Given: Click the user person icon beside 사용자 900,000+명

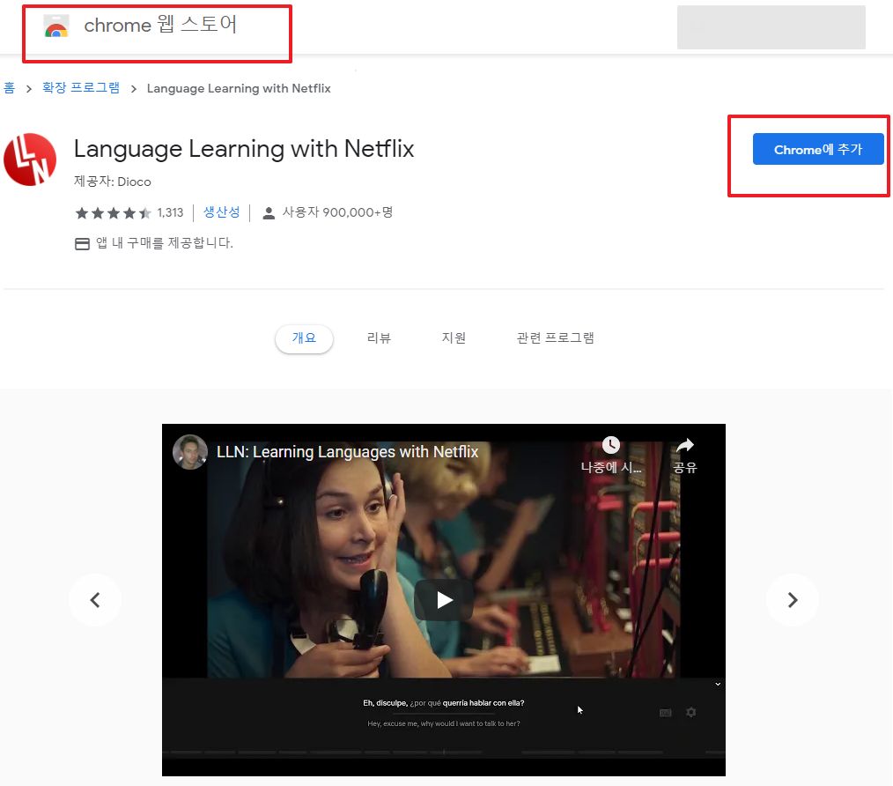Looking at the screenshot, I should coord(269,213).
